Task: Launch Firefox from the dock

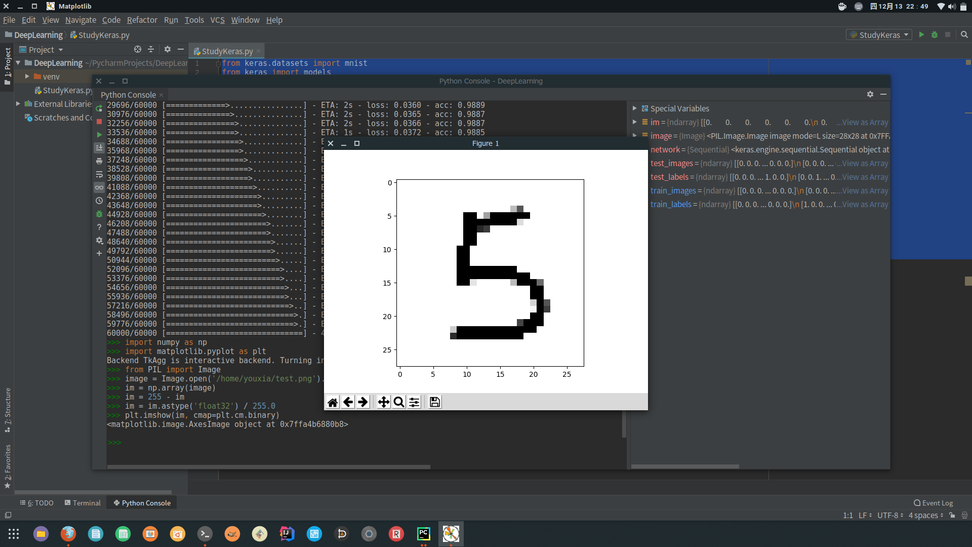Action: (x=68, y=534)
